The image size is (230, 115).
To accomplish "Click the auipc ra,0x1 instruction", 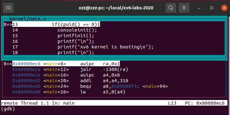I will click(x=100, y=64).
